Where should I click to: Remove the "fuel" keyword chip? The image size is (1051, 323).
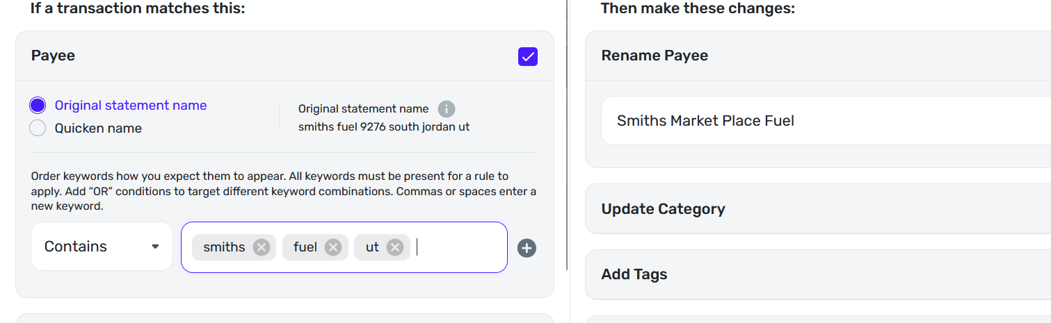coord(333,247)
